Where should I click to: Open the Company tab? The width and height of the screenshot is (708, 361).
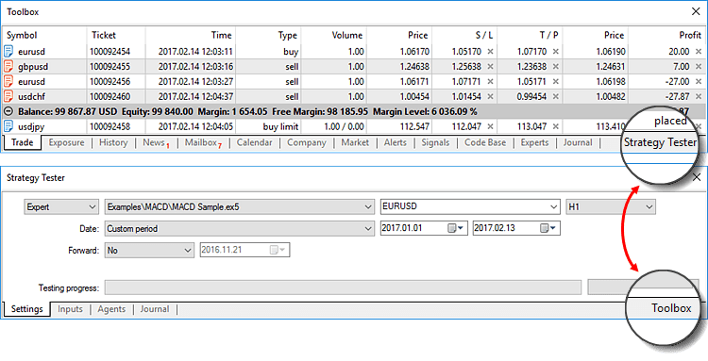[x=307, y=143]
